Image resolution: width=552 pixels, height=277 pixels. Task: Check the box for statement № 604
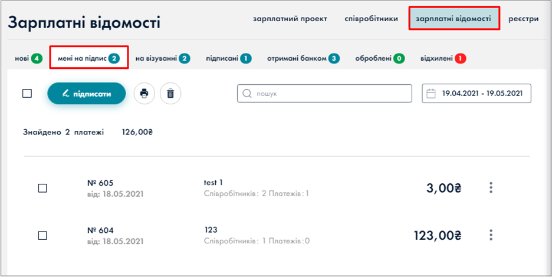pos(42,235)
